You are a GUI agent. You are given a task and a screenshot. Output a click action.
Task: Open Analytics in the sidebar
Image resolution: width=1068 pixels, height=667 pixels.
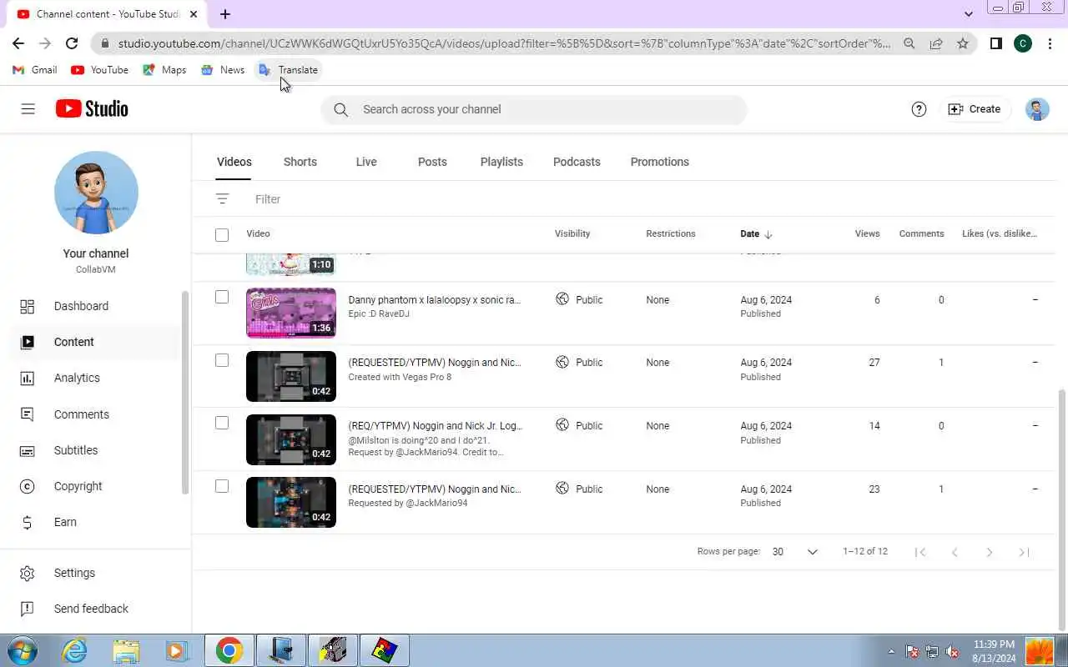click(95, 378)
